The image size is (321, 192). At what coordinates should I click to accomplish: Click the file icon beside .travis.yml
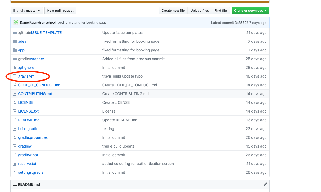[x=15, y=76]
